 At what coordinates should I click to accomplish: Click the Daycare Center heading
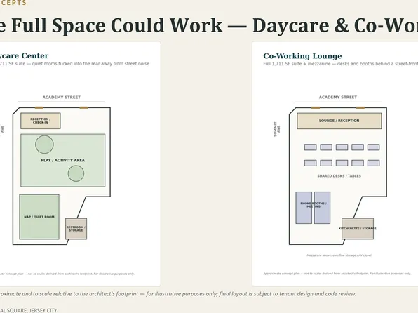(24, 55)
